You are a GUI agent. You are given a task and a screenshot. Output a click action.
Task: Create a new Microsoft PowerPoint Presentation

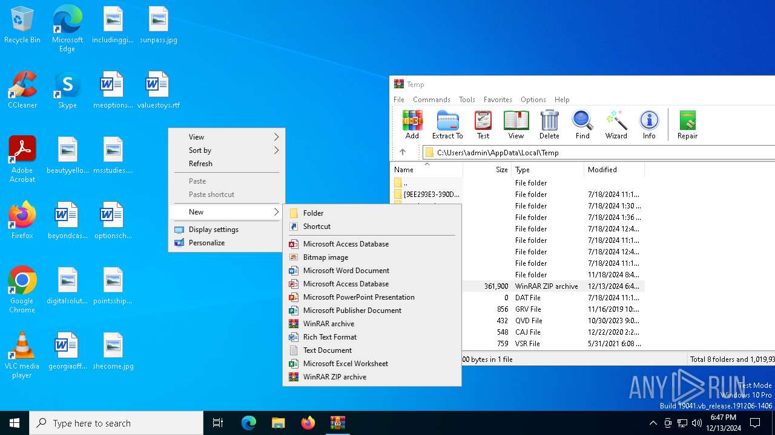coord(372,297)
